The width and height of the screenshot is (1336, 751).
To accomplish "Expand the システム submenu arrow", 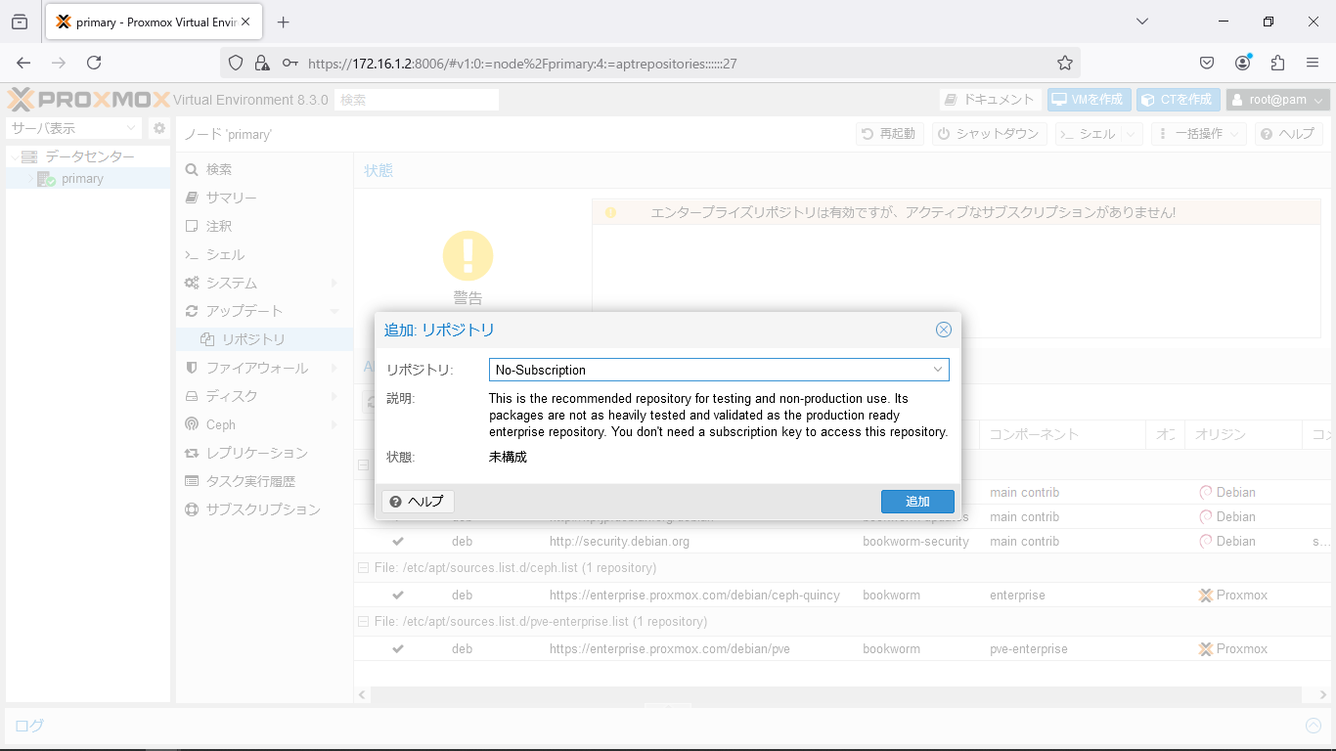I will pyautogui.click(x=334, y=283).
